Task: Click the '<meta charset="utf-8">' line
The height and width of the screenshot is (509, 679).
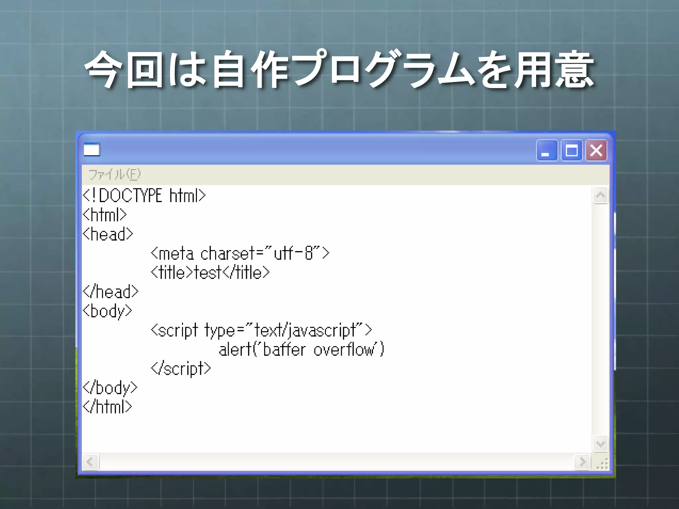Action: (240, 253)
